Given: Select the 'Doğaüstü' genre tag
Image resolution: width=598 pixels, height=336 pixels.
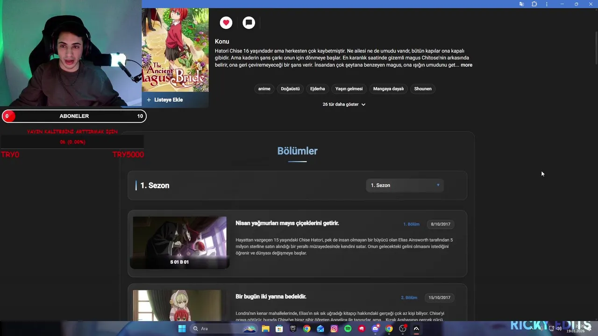Looking at the screenshot, I should click(x=290, y=89).
